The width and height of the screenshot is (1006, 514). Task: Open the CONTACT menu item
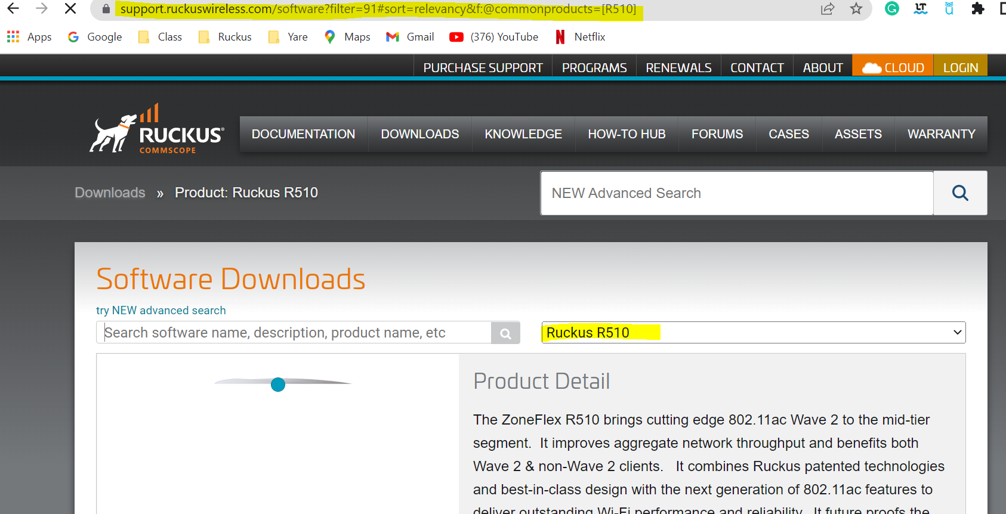(757, 68)
